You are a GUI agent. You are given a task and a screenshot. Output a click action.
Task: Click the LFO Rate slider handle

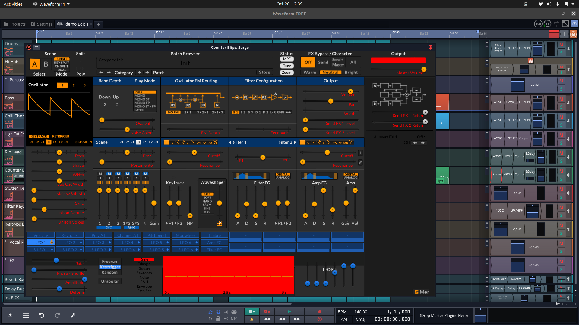point(56,260)
